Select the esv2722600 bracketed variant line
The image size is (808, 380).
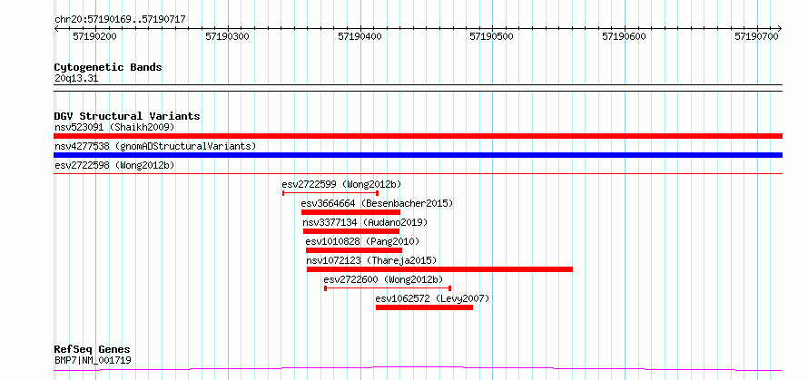tap(388, 288)
